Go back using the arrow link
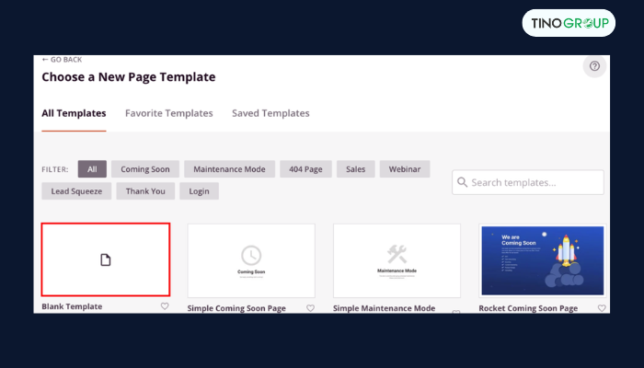Viewport: 644px width, 368px height. 62,60
